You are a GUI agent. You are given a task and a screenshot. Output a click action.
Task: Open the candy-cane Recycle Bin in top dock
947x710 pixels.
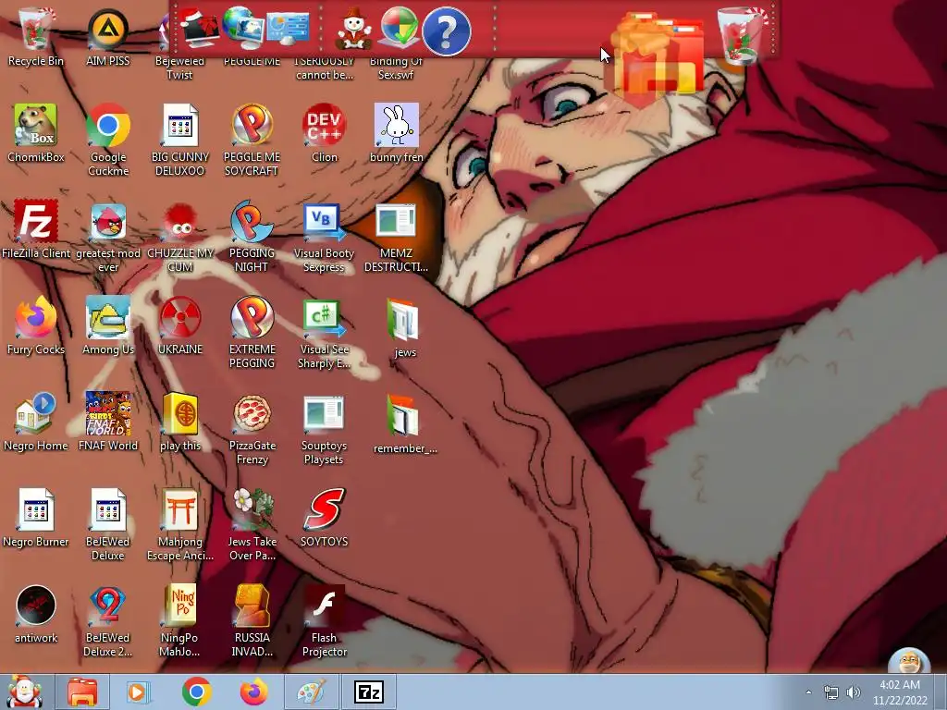point(741,35)
